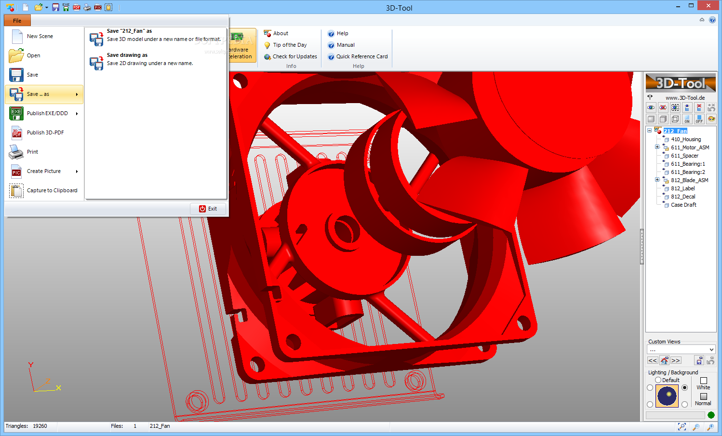Click the show parts eye icon
Screen dimensions: 722x436
pos(651,107)
